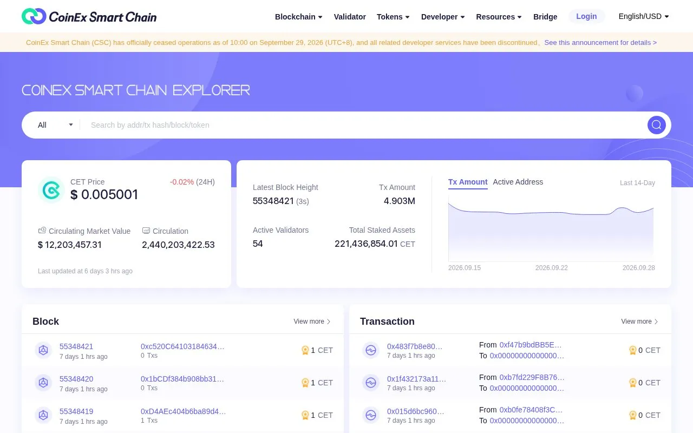Open the Bridge menu item
This screenshot has width=693, height=433.
pos(545,17)
